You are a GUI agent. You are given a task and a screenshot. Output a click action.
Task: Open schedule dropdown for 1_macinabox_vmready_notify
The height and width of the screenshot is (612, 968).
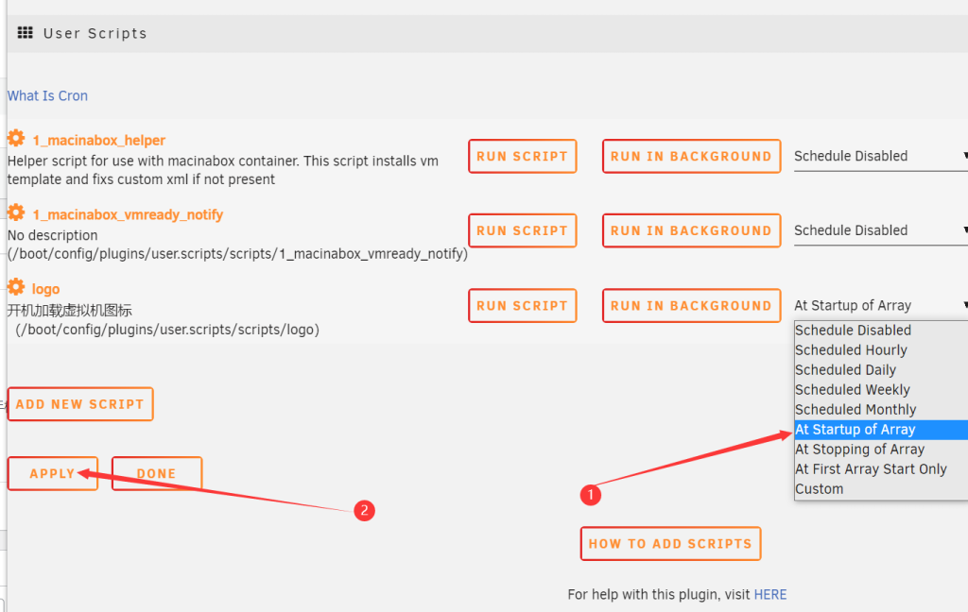[x=879, y=230]
